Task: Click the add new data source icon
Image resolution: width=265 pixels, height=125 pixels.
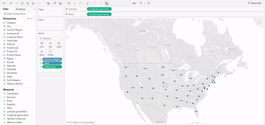Action: click(x=27, y=3)
